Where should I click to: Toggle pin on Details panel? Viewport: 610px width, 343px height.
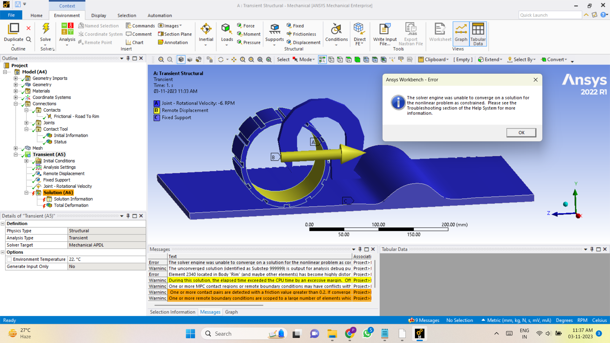click(x=128, y=216)
